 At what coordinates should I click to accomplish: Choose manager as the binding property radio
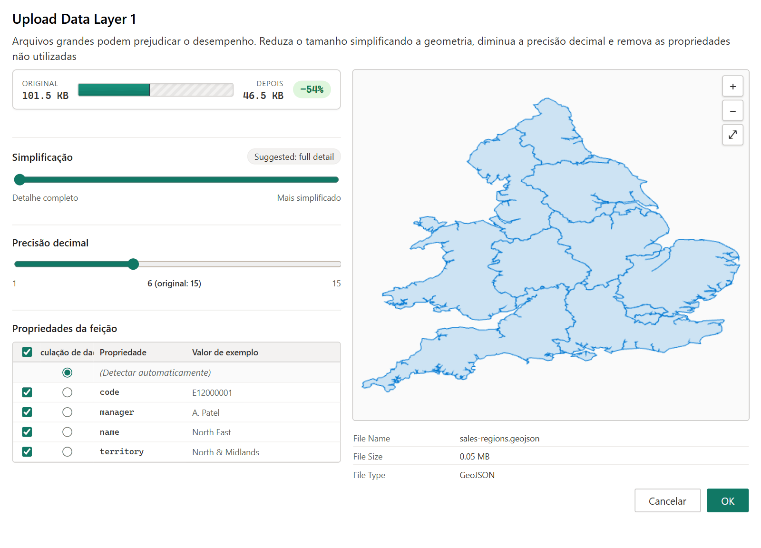tap(68, 412)
